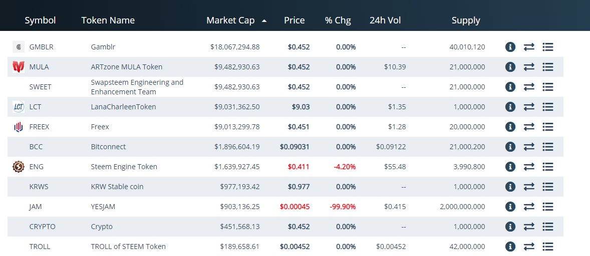
Task: Click the MULA token logo
Action: [x=19, y=67]
